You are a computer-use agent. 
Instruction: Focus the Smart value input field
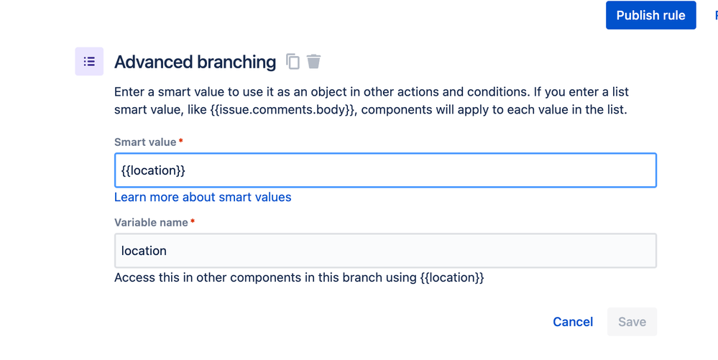(385, 170)
